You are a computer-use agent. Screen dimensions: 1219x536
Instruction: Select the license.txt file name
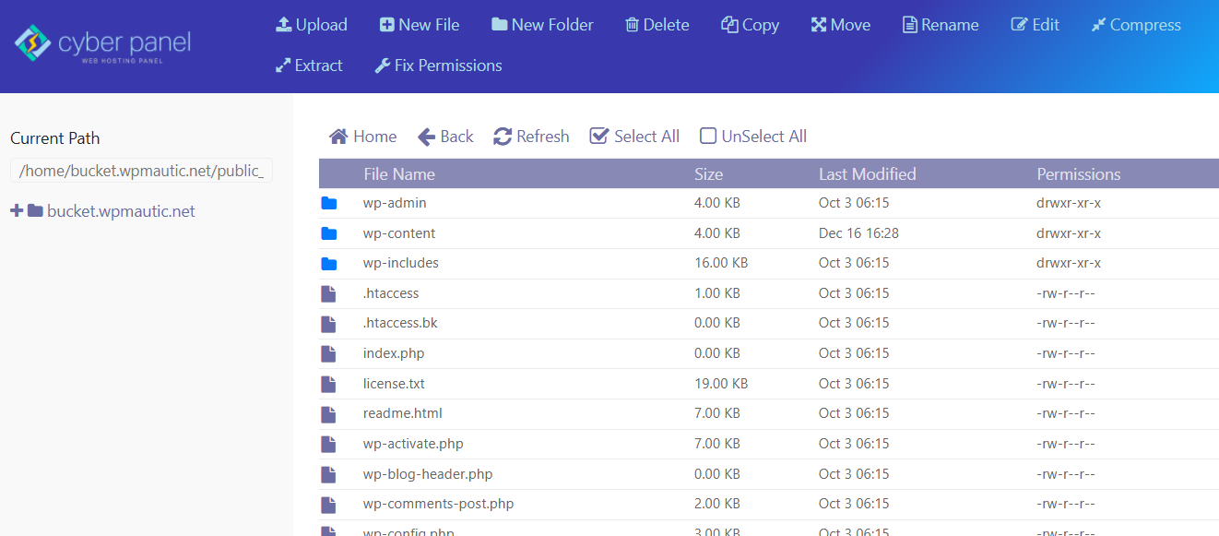pos(394,384)
